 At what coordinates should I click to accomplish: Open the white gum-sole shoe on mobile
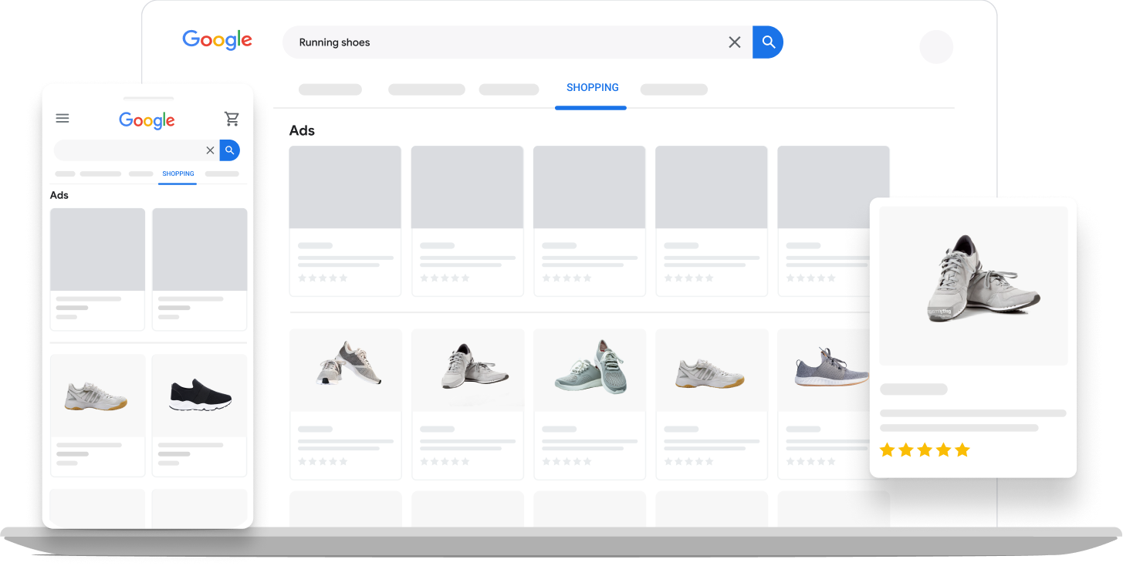coord(97,396)
